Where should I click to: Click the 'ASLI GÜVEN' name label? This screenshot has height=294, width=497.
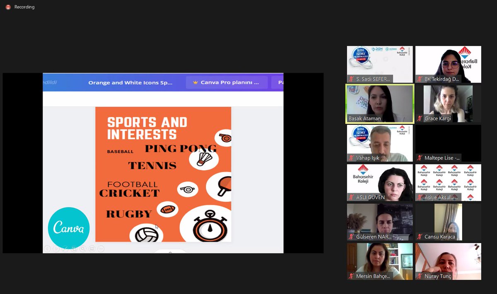pyautogui.click(x=371, y=197)
